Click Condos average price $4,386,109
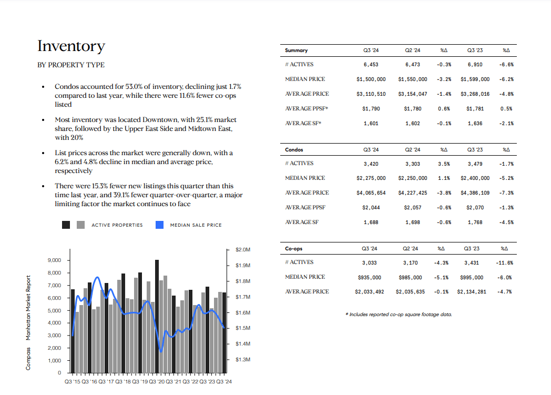This screenshot has width=551, height=395. point(475,193)
